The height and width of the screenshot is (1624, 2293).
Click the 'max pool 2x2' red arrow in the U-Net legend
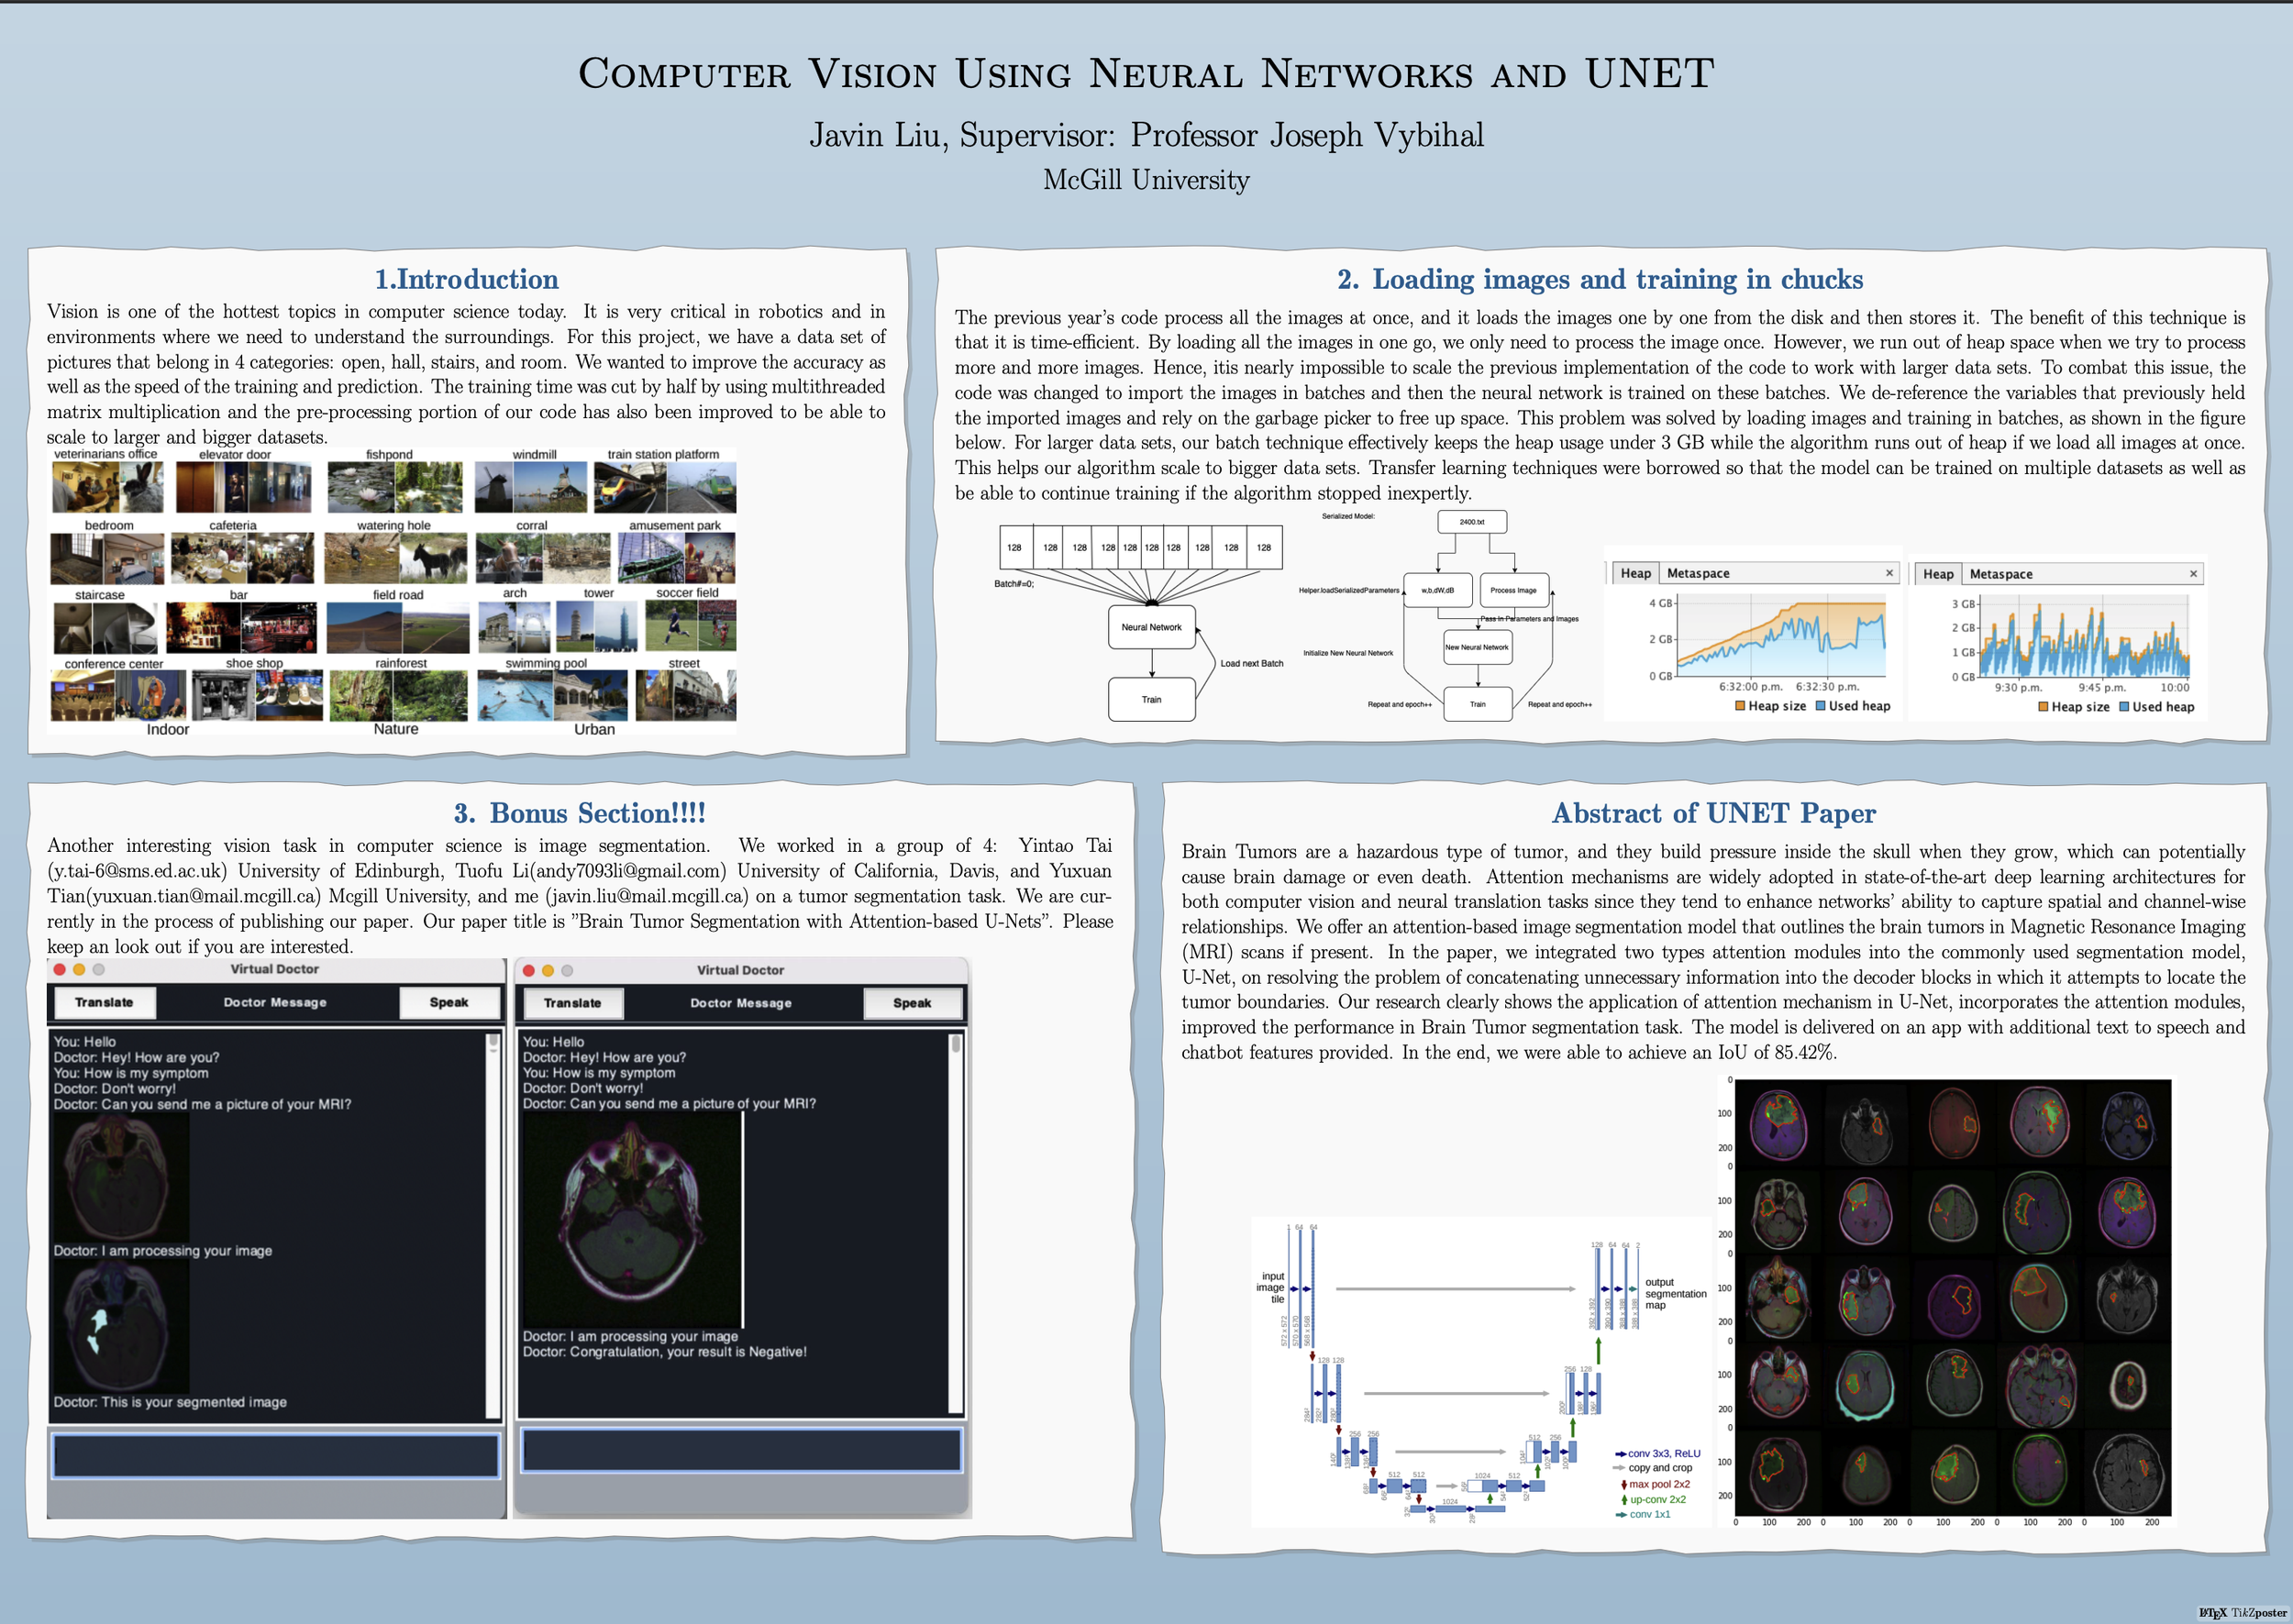1623,1484
